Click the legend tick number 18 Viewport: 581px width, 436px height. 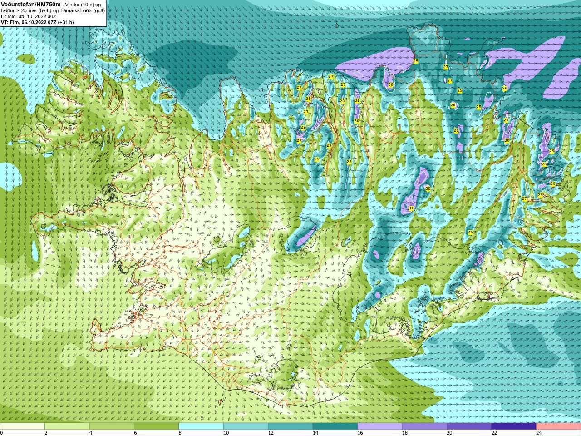[x=405, y=433]
